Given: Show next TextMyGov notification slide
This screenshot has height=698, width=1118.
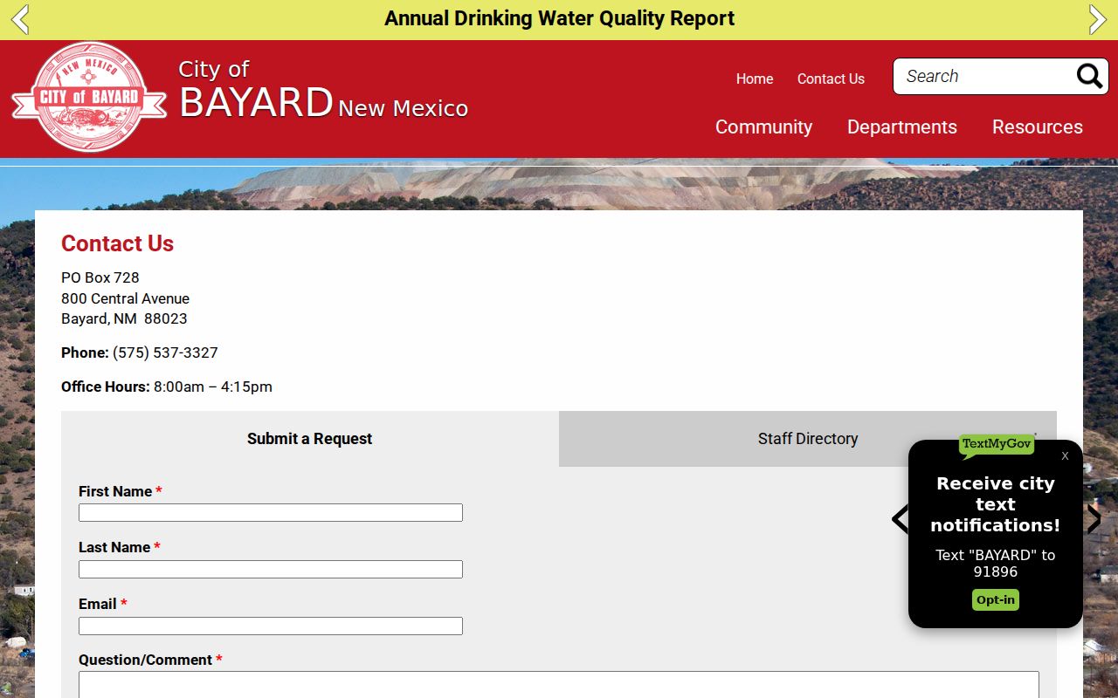Looking at the screenshot, I should (1094, 519).
